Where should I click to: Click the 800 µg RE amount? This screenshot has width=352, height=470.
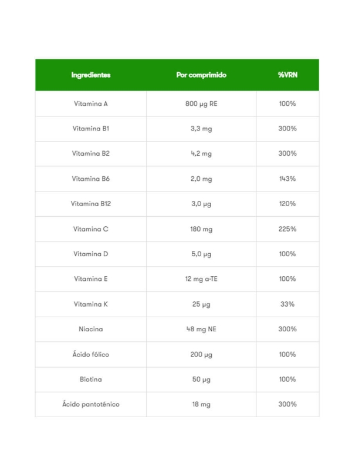point(201,103)
